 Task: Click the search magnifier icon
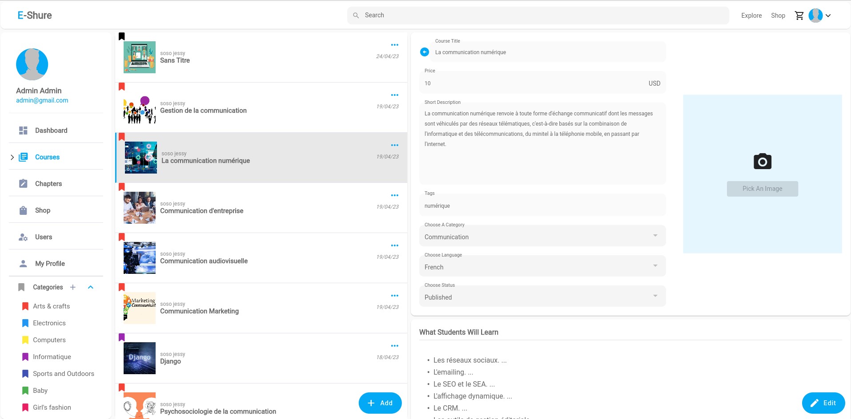(356, 16)
